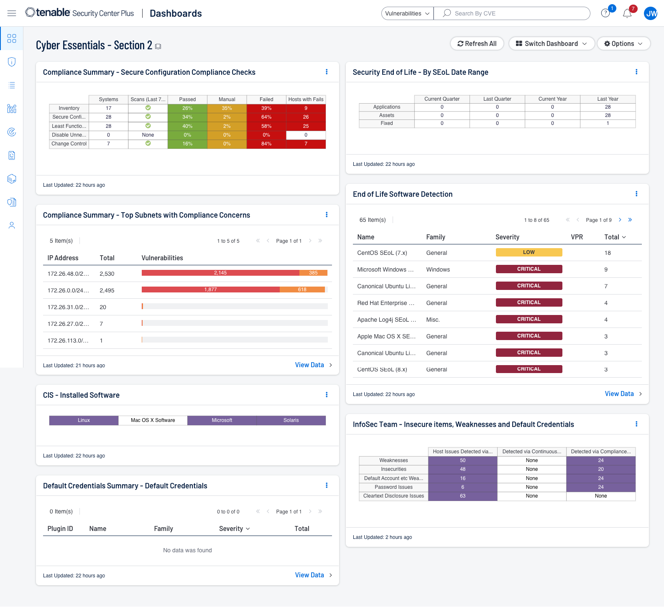Screen dimensions: 664x607
Task: Open kebab menu for Security End of Life widget
Action: pyautogui.click(x=636, y=72)
